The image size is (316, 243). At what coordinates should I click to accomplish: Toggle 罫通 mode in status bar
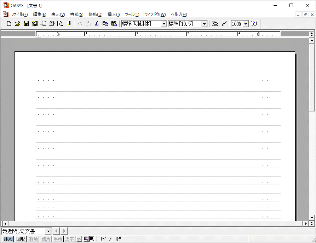click(x=34, y=239)
